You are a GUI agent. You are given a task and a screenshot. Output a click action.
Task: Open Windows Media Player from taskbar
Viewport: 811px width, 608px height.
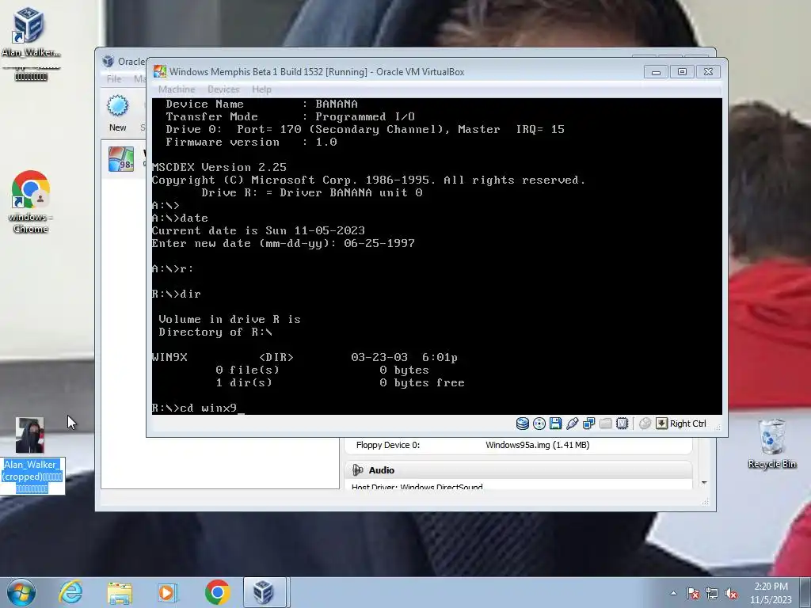tap(168, 592)
